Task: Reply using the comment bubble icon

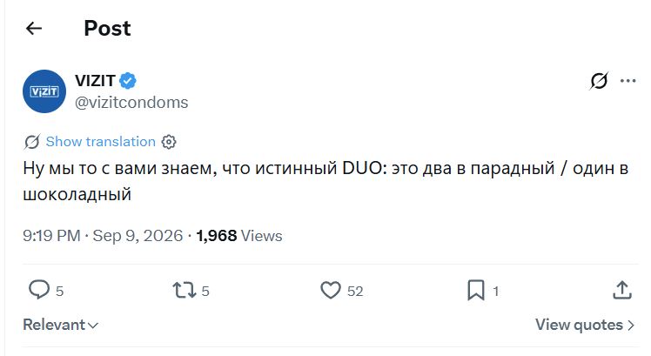Action: pyautogui.click(x=39, y=290)
